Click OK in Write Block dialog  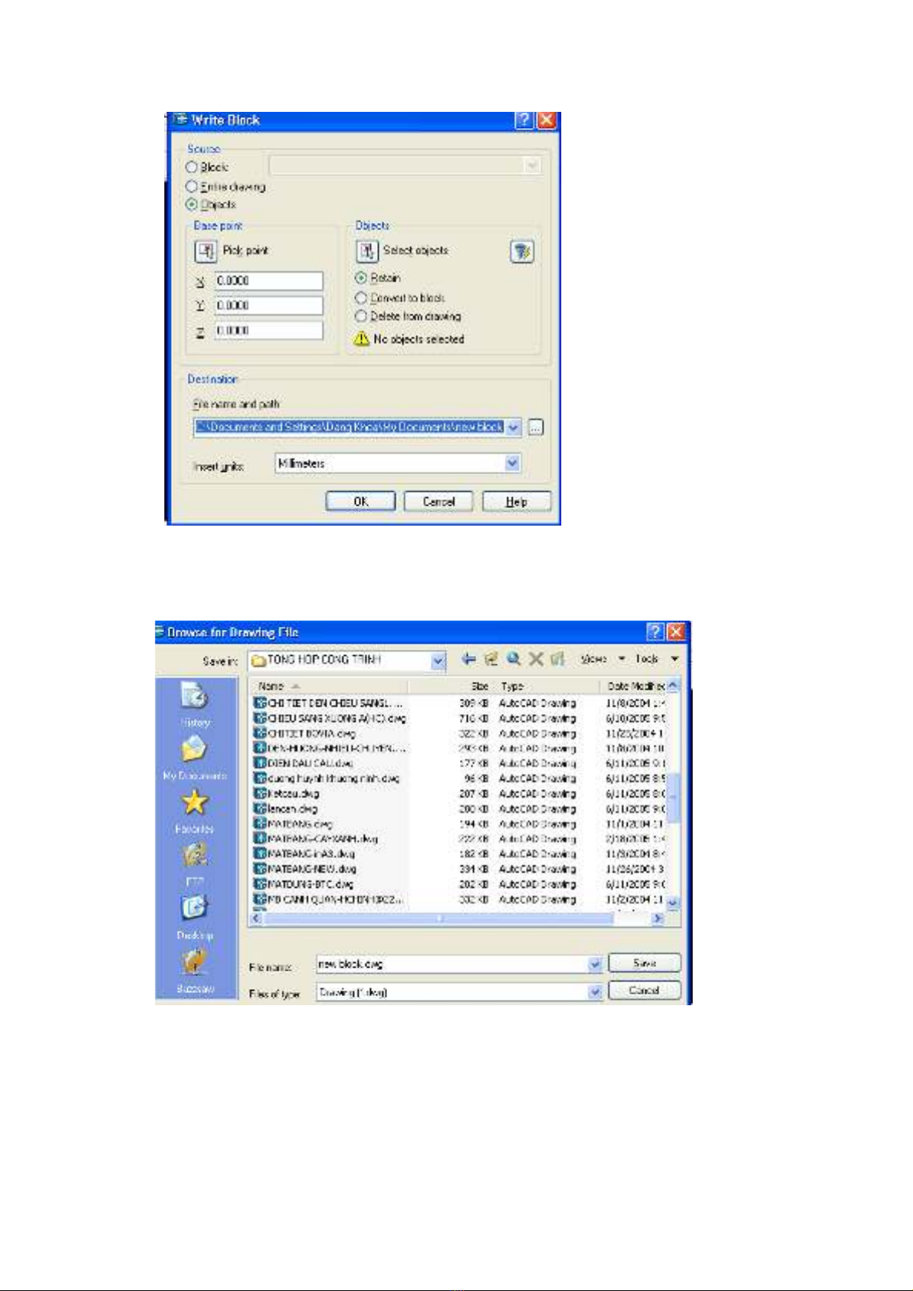pyautogui.click(x=360, y=502)
